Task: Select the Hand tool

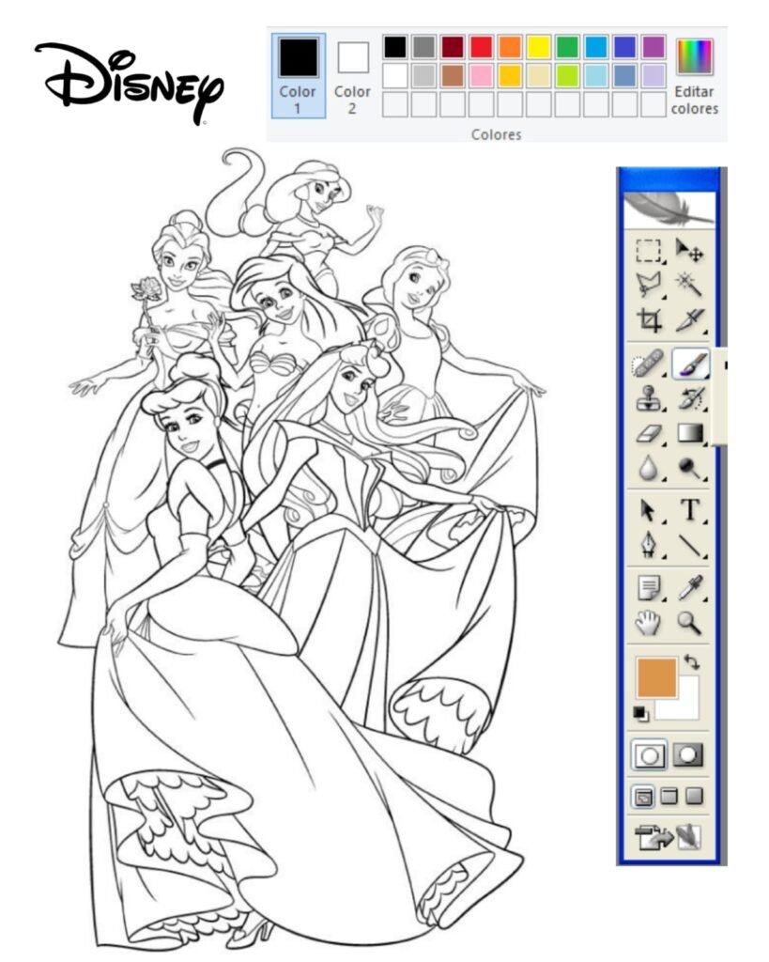Action: [x=648, y=623]
